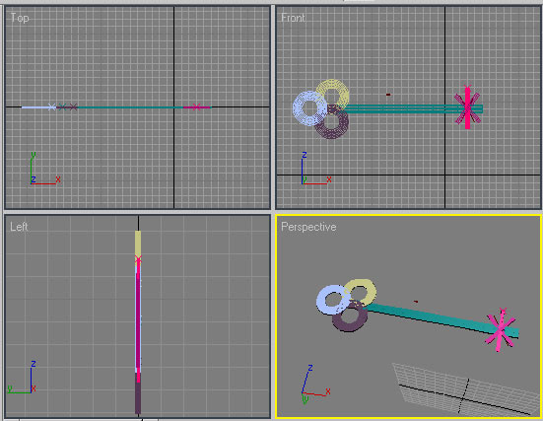Select the pink star object in Front viewport
The image size is (543, 421).
point(467,107)
